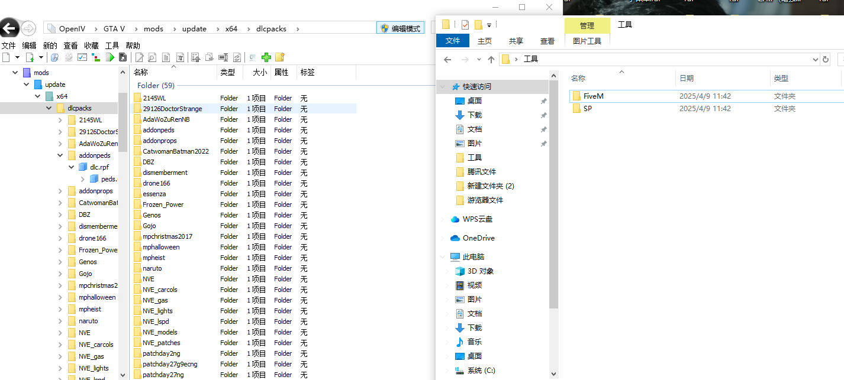Click the OpenIV black back arrow button
The height and width of the screenshot is (380, 844).
[x=9, y=28]
